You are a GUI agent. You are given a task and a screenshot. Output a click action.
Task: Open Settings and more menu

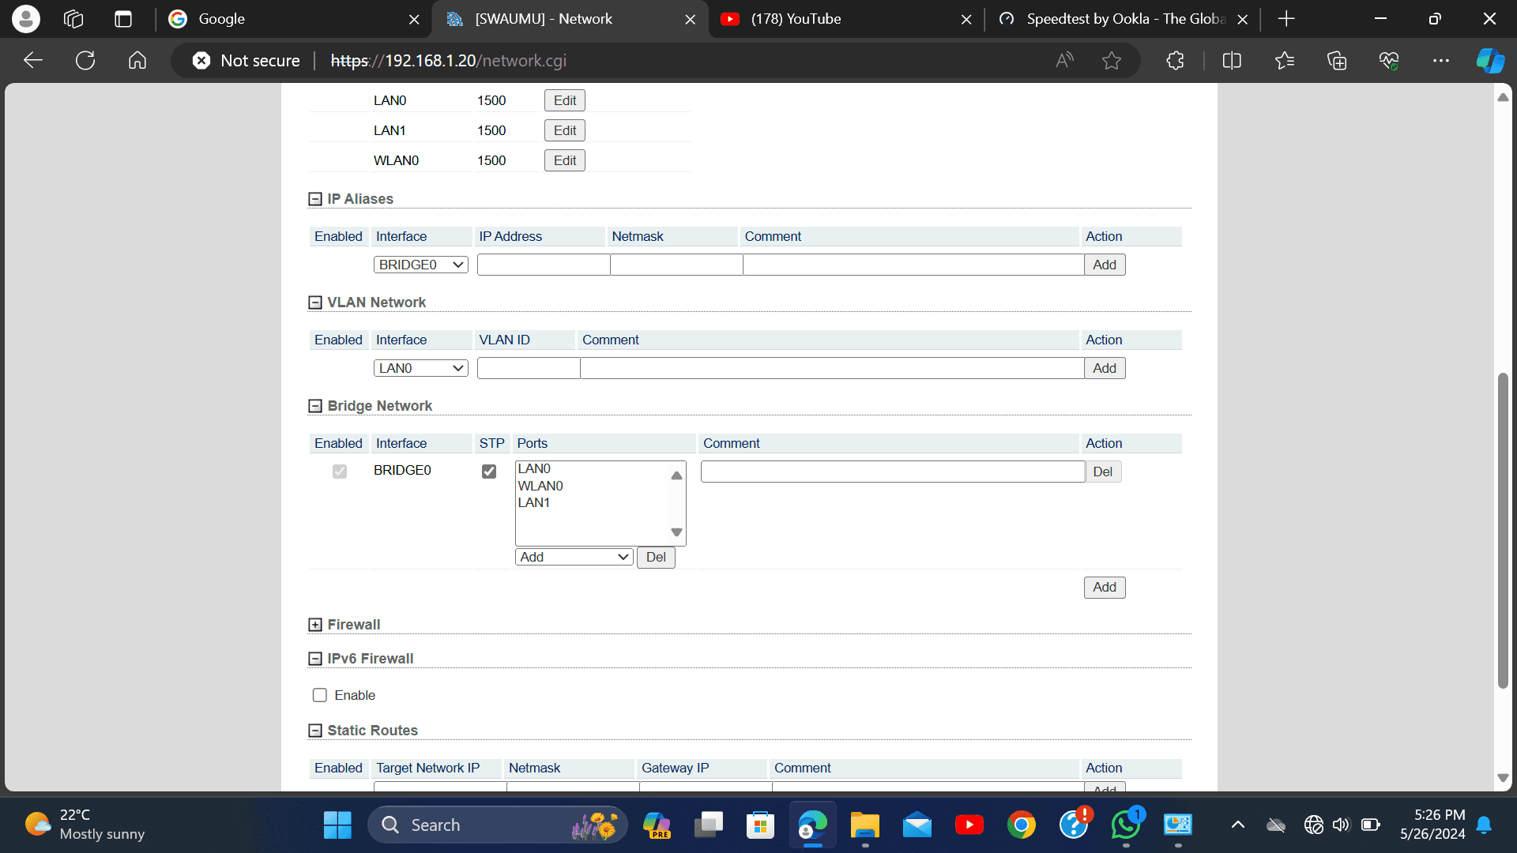click(x=1441, y=61)
